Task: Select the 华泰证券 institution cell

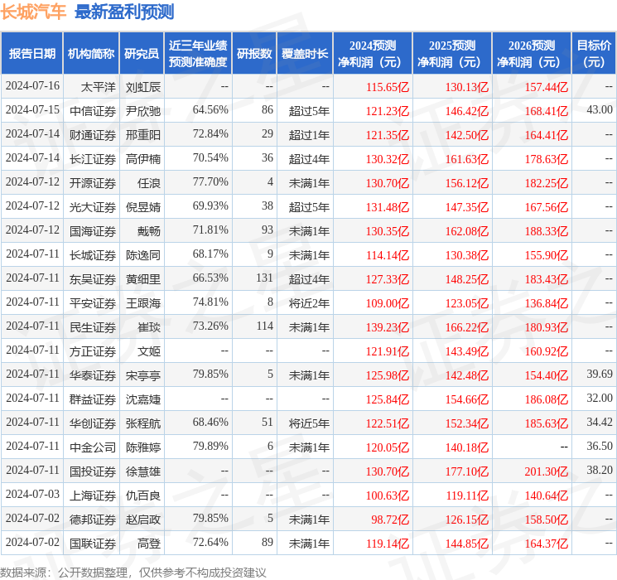Action: click(x=93, y=375)
